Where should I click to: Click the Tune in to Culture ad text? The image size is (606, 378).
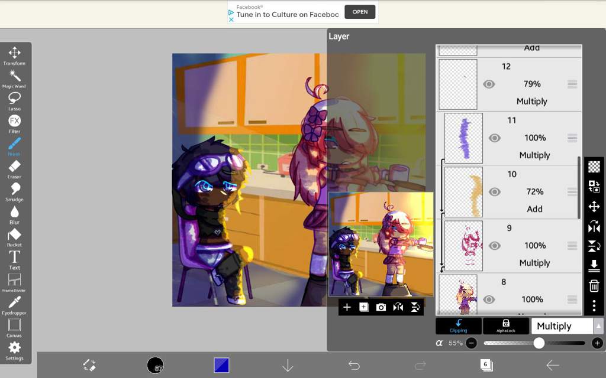[287, 15]
